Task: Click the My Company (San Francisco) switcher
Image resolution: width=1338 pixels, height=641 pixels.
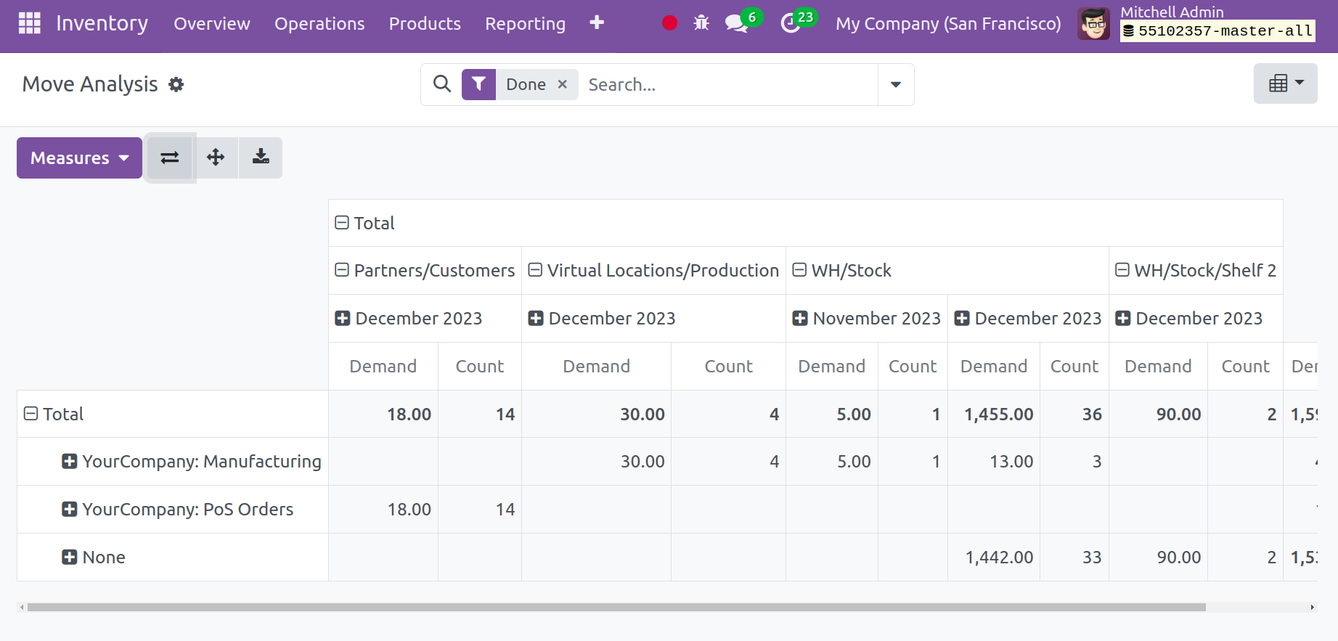Action: (x=948, y=23)
